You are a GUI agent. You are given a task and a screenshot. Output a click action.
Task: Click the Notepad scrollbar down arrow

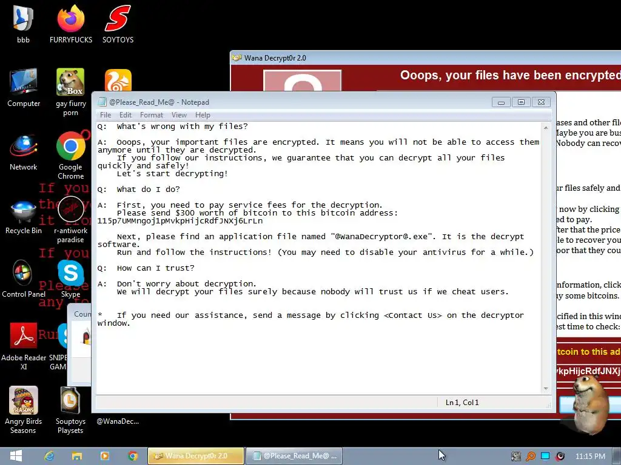point(546,389)
